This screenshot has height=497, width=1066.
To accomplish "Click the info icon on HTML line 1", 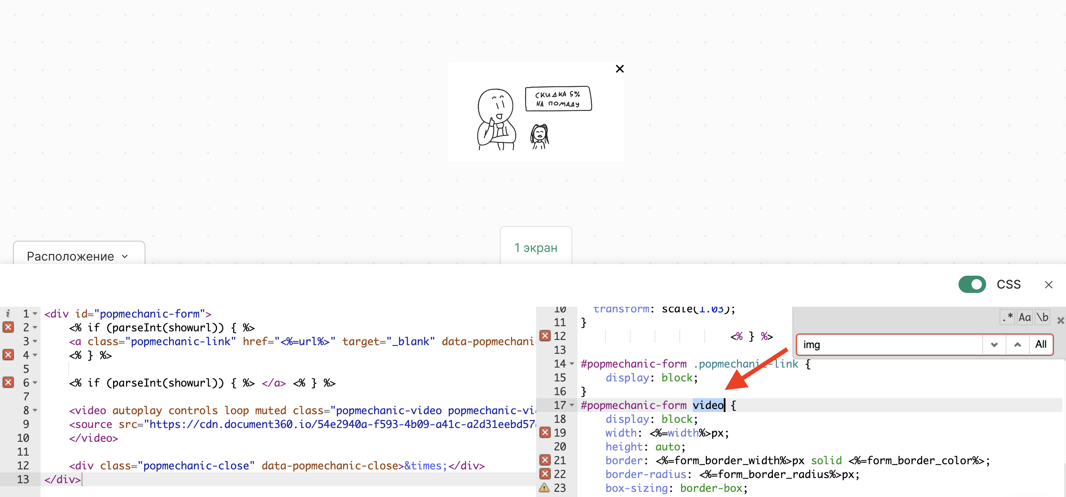I will point(8,313).
